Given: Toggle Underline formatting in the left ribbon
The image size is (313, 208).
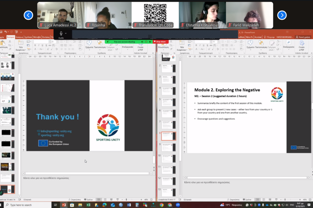Looking at the screenshot, I should pyautogui.click(x=42, y=45).
